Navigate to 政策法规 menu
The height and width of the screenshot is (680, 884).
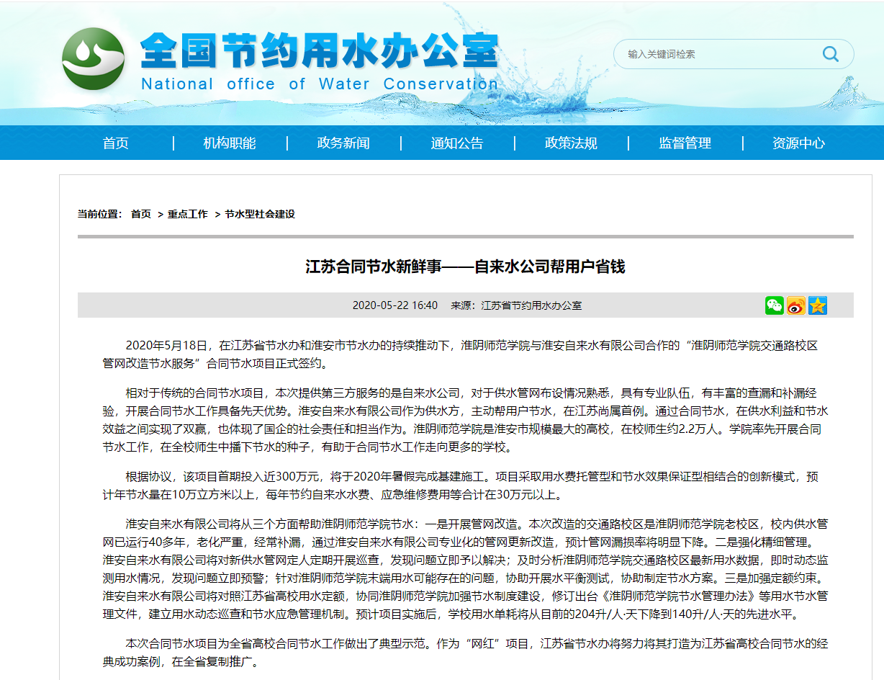[571, 143]
